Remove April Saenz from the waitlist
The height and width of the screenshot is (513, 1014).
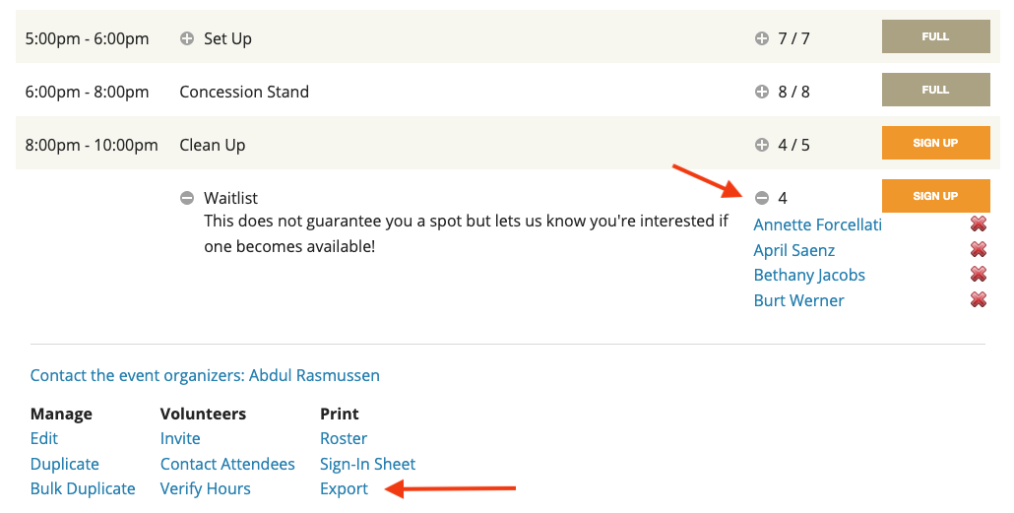pyautogui.click(x=978, y=250)
